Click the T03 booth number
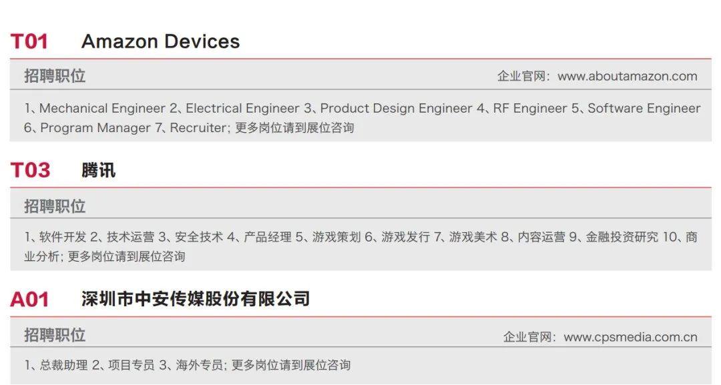Image resolution: width=721 pixels, height=385 pixels. (30, 170)
